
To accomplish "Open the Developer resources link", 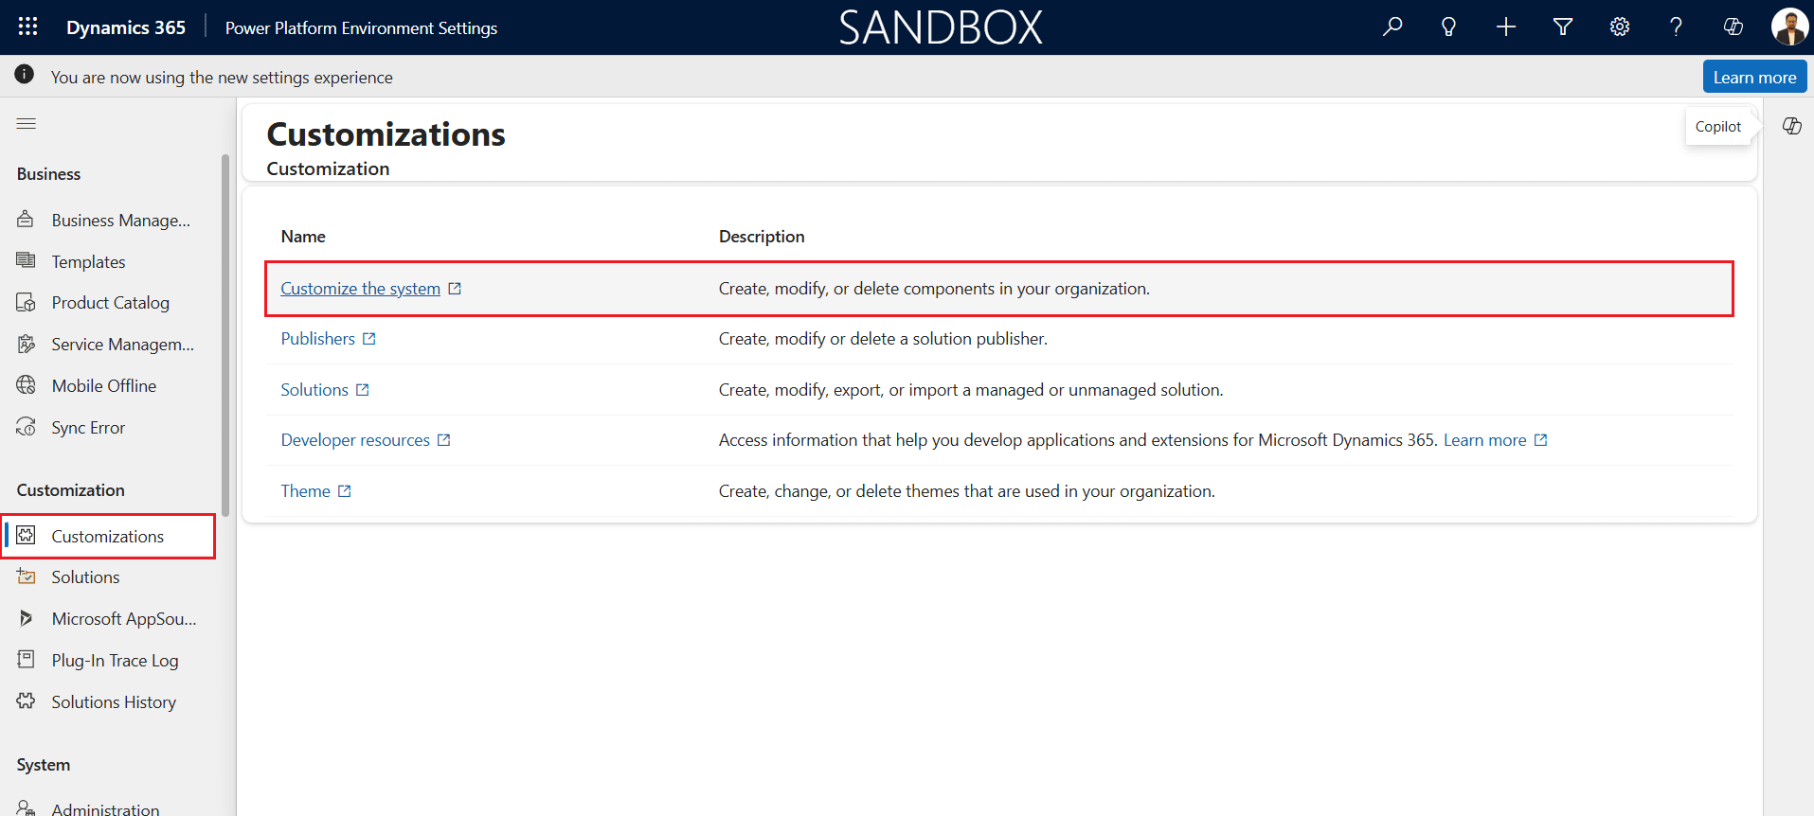I will point(355,440).
